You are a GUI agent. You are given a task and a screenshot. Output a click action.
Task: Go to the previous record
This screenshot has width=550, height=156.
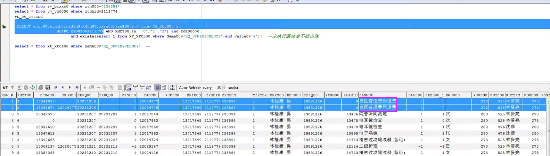coord(63,87)
